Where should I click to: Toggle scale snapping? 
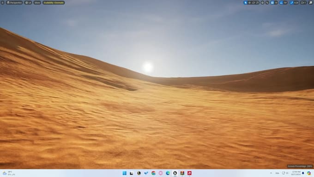point(292,3)
